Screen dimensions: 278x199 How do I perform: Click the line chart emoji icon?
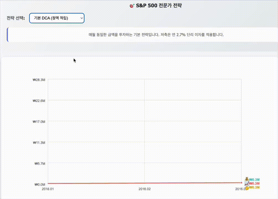(x=247, y=184)
